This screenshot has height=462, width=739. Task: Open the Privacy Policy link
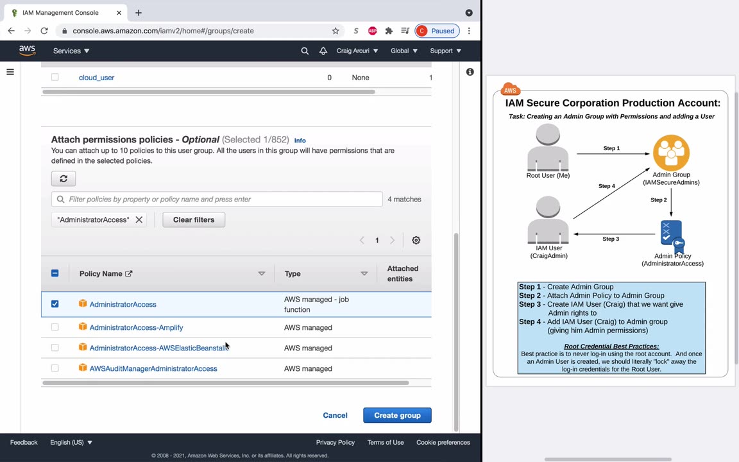point(335,442)
